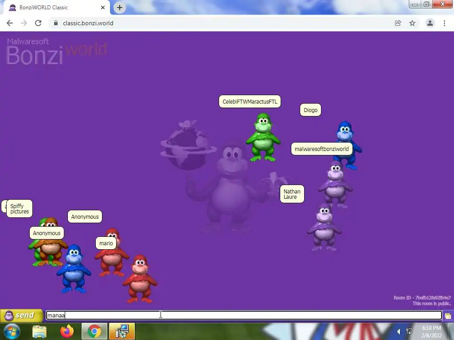Close the BonziWORLD Classic tab

[103, 8]
